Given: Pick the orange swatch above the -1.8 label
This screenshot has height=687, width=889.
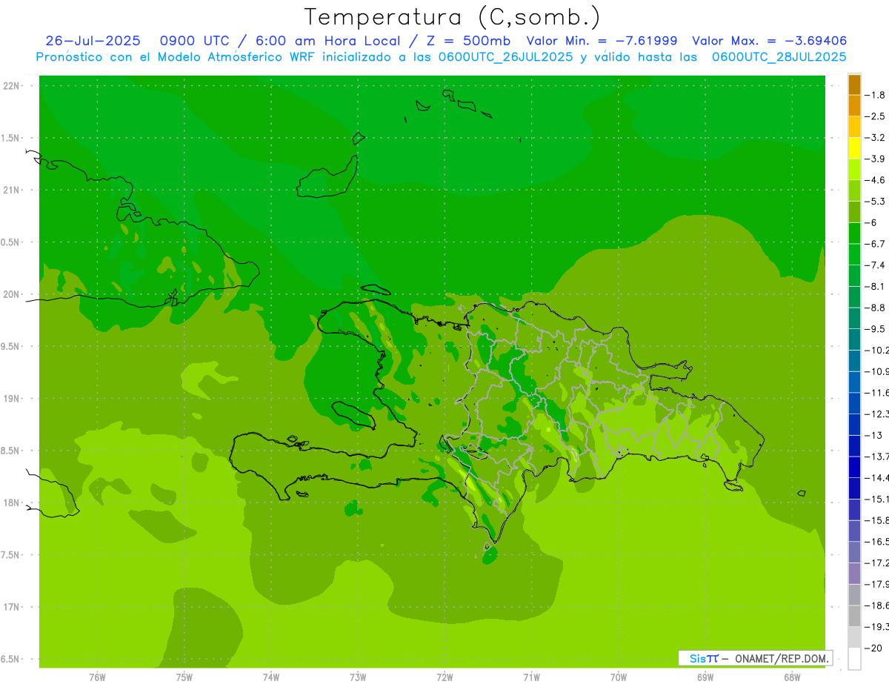Looking at the screenshot, I should click(x=854, y=84).
